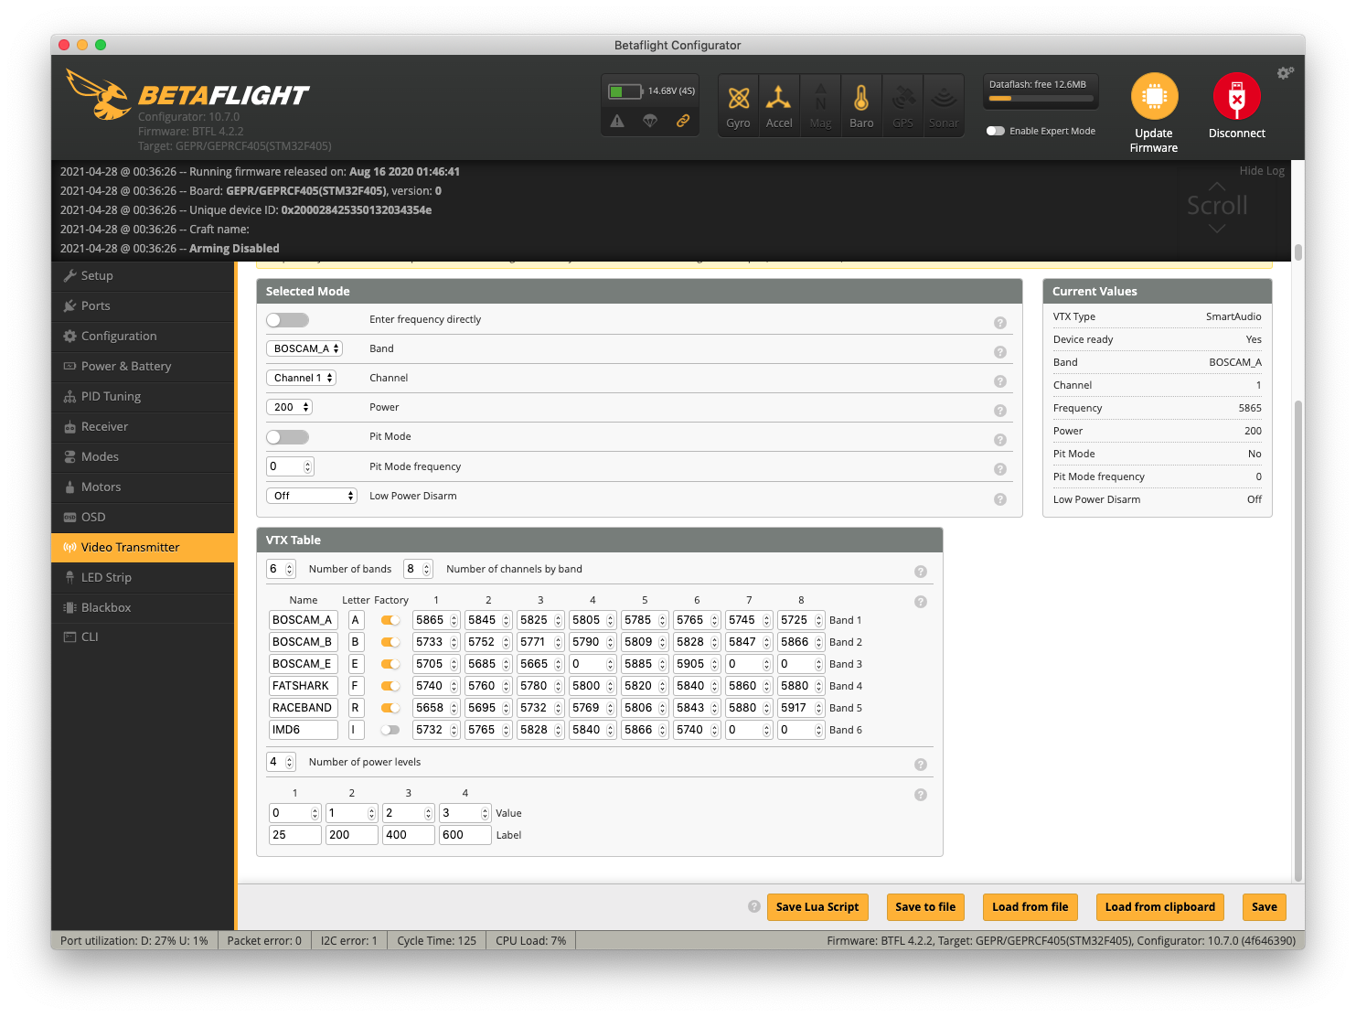Image resolution: width=1356 pixels, height=1017 pixels.
Task: Toggle Enter frequency directly switch
Action: pyautogui.click(x=287, y=320)
